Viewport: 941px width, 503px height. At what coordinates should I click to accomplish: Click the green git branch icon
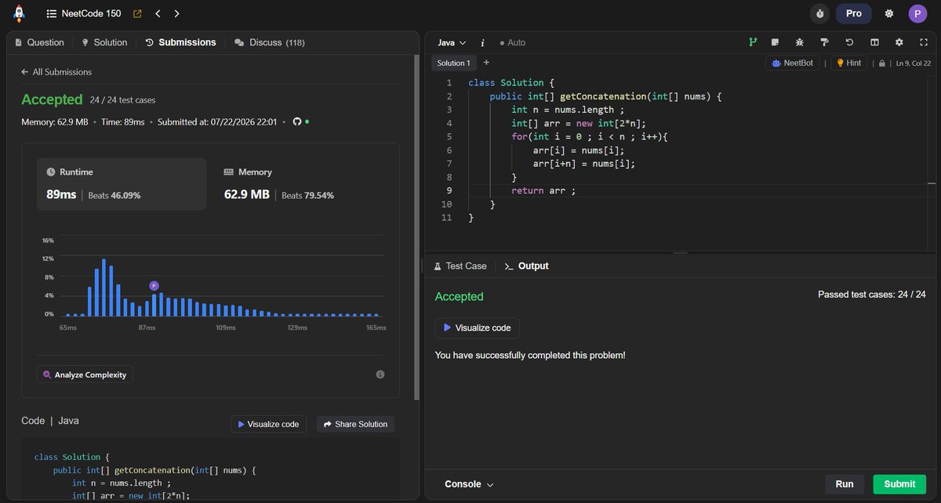(x=753, y=42)
